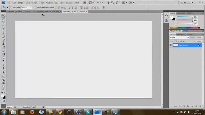Open the Move tool preset picker arrow
The width and height of the screenshot is (205, 115).
pyautogui.click(x=8, y=8)
